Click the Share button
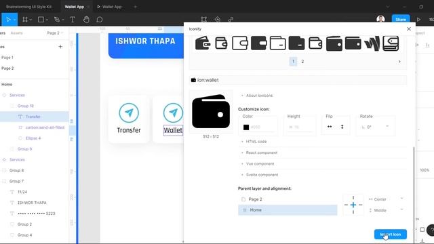This screenshot has width=434, height=244. tap(401, 20)
